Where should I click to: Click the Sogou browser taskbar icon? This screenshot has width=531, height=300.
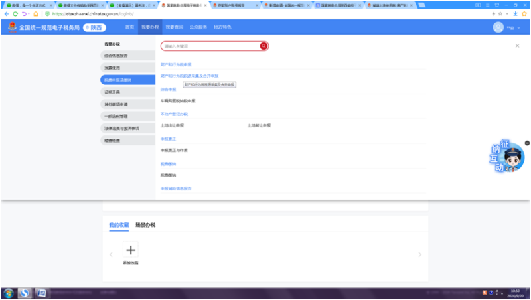pyautogui.click(x=25, y=293)
